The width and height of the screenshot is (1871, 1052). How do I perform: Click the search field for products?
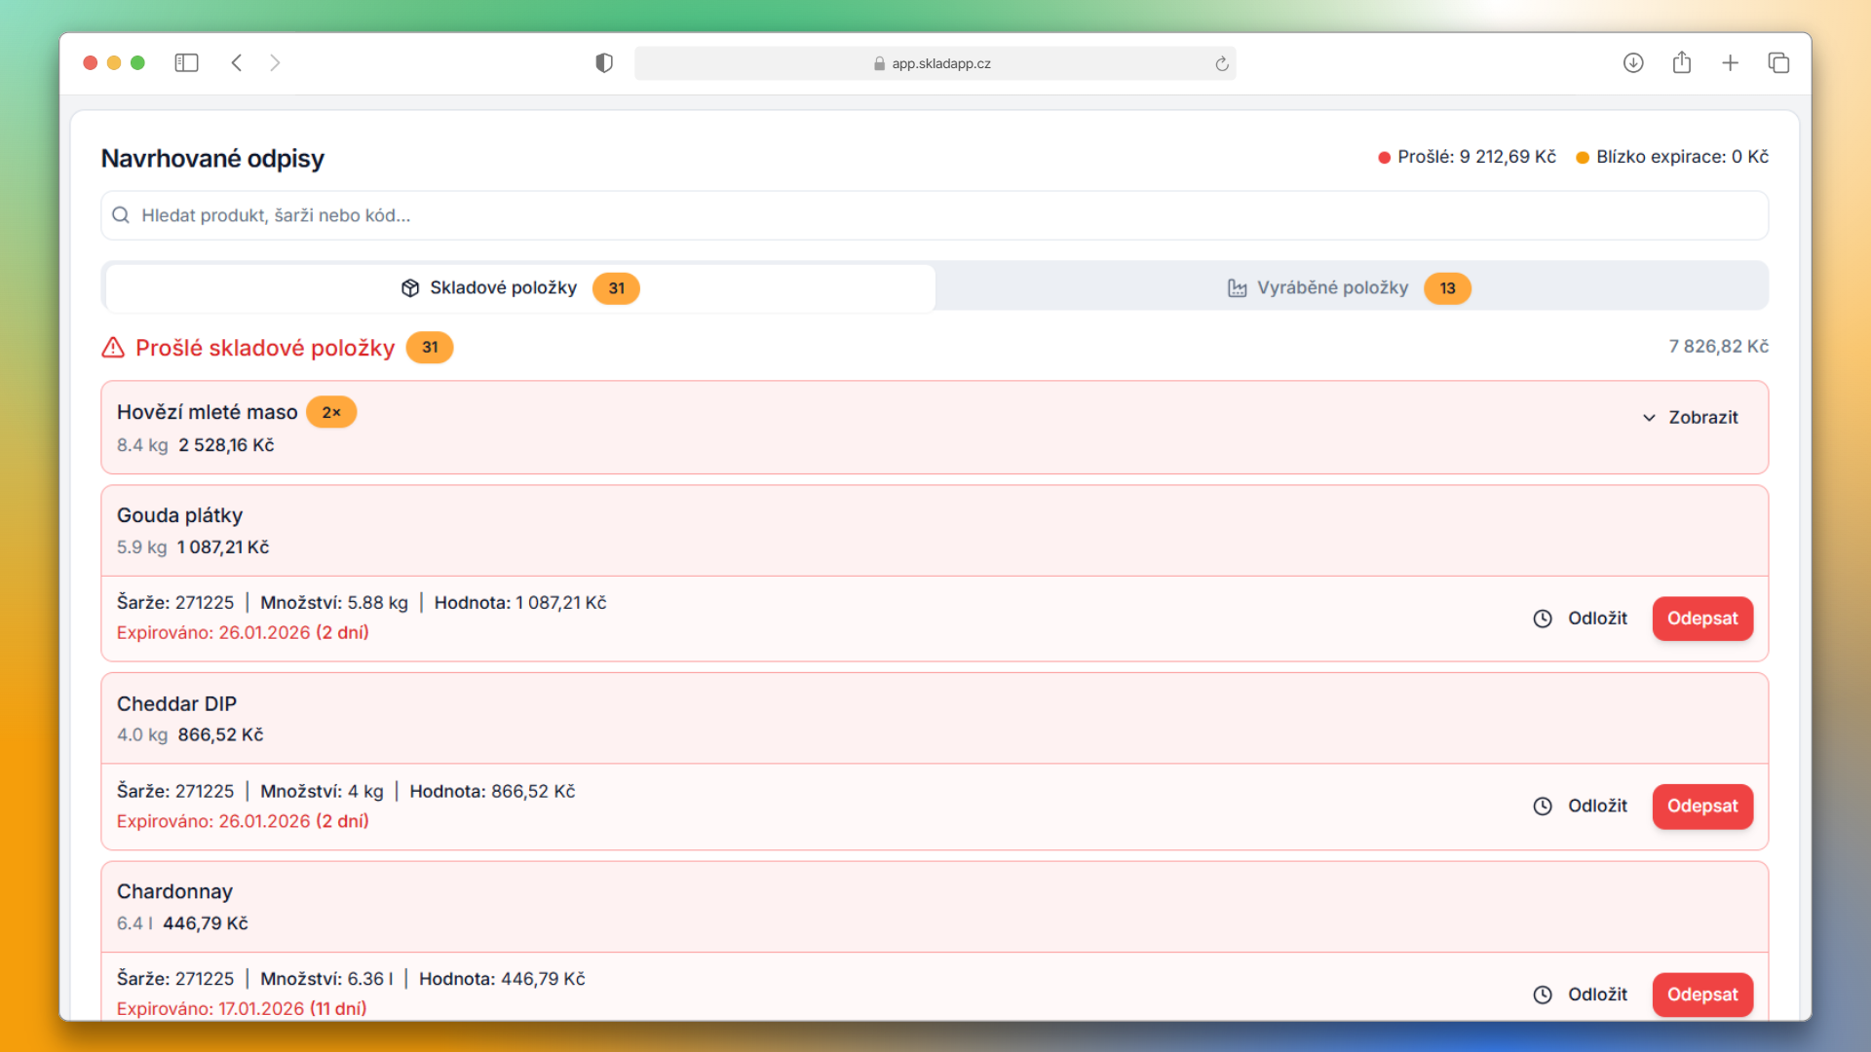[x=934, y=215]
